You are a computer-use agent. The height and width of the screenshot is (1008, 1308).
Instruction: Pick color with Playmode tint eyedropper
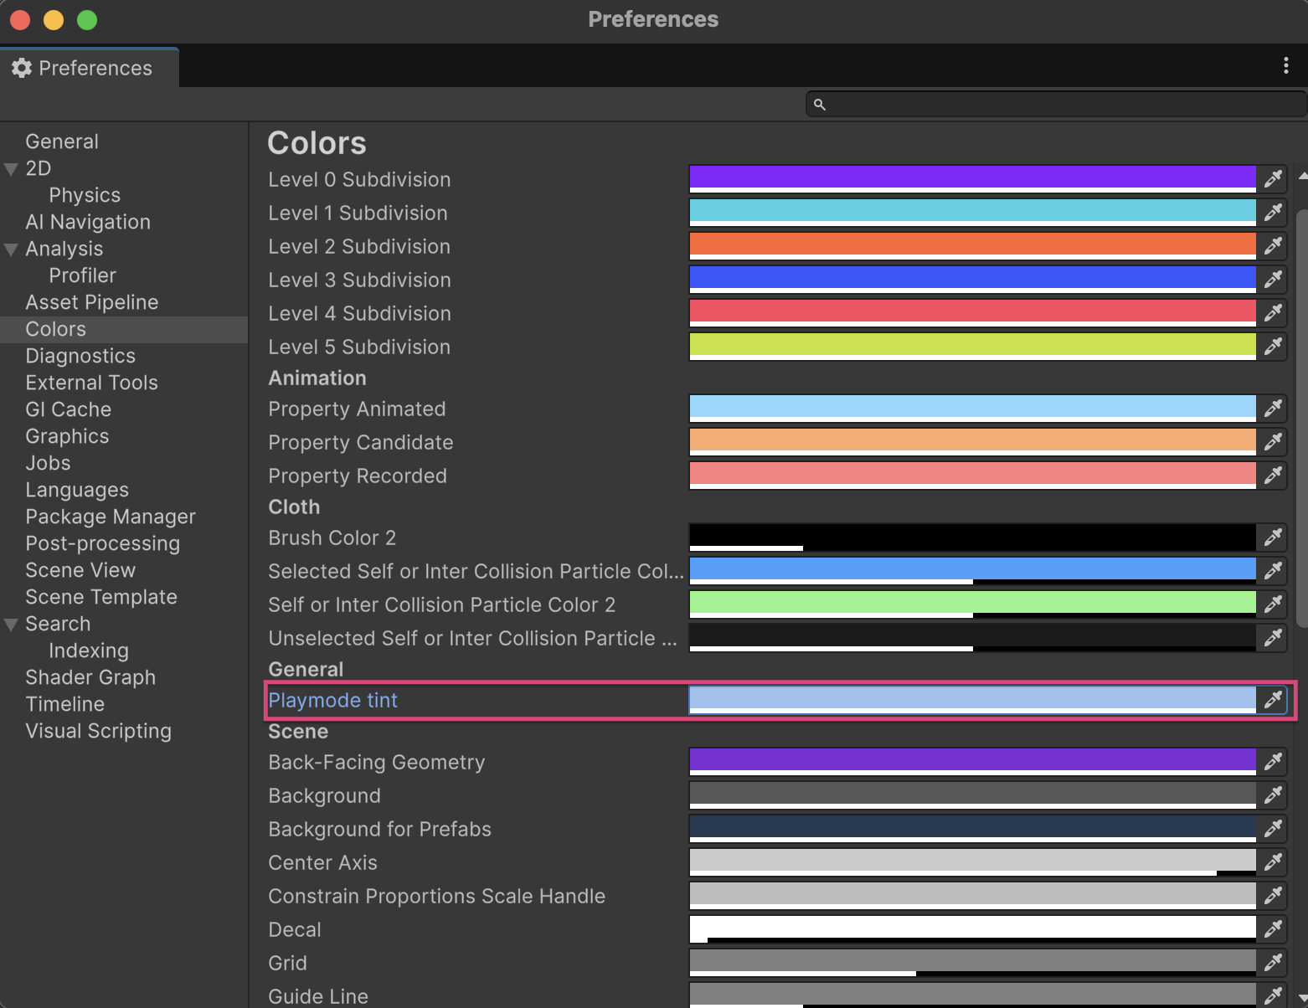coord(1273,700)
